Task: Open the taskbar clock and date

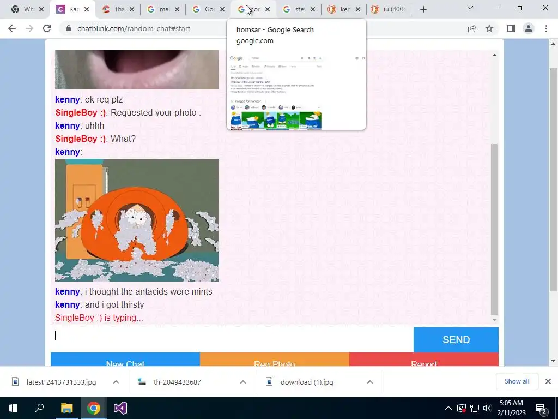Action: pos(512,408)
